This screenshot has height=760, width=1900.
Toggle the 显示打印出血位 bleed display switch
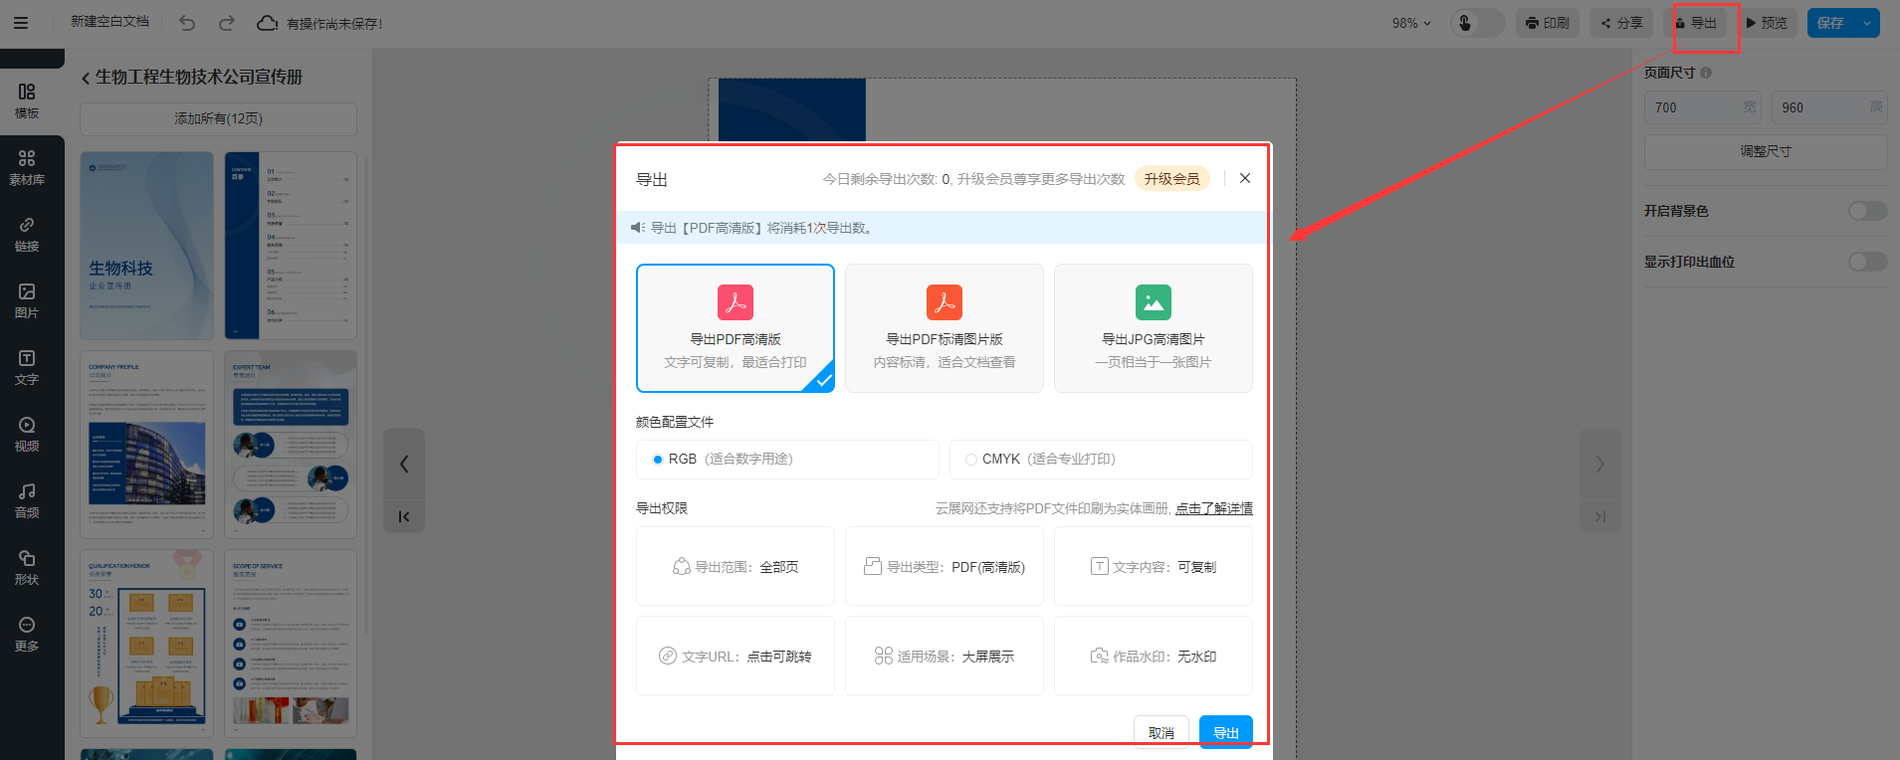tap(1866, 262)
